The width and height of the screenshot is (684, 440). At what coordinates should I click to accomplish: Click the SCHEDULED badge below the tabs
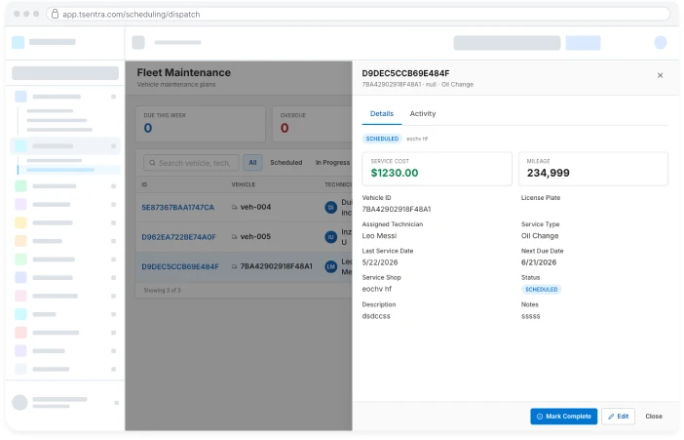pyautogui.click(x=382, y=139)
